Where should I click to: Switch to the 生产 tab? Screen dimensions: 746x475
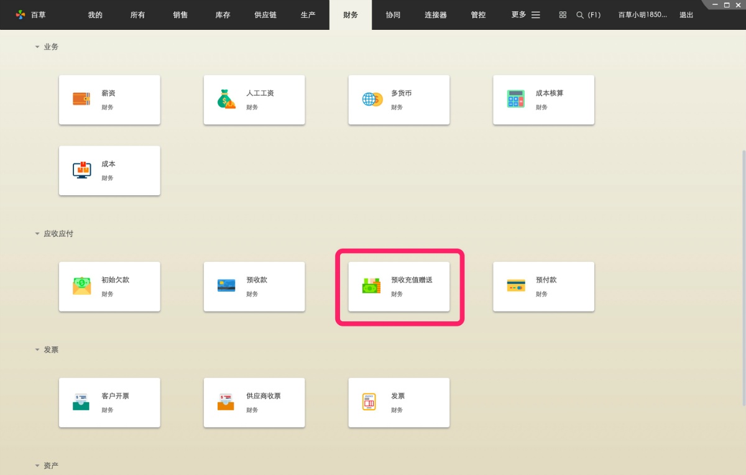(x=308, y=15)
